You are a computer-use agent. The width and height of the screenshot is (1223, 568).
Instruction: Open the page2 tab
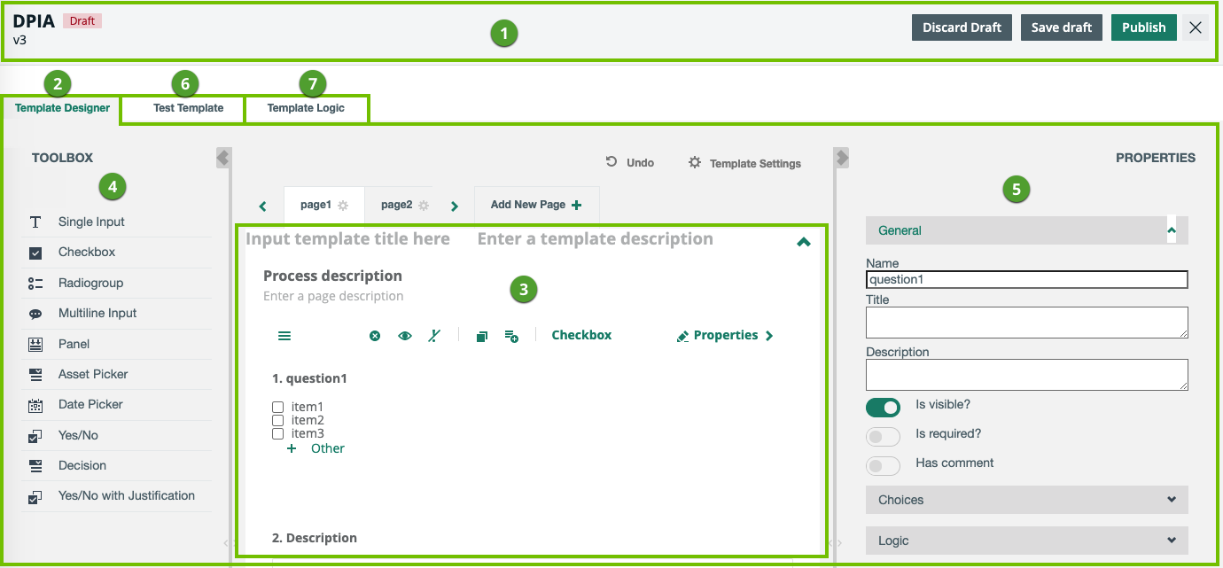tap(396, 205)
